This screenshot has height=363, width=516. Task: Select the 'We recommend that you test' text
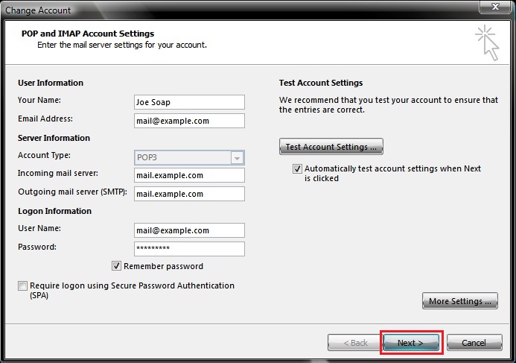[389, 105]
